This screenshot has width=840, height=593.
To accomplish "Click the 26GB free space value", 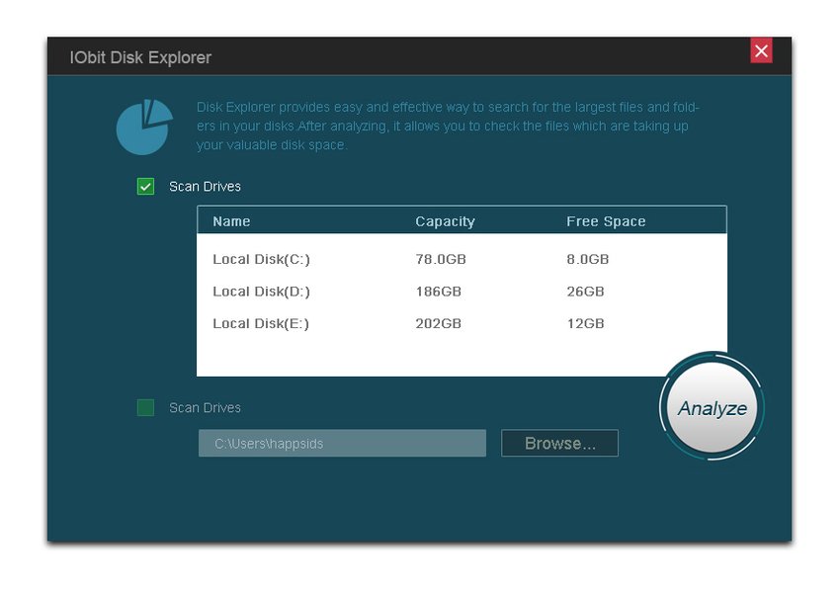I will point(586,292).
